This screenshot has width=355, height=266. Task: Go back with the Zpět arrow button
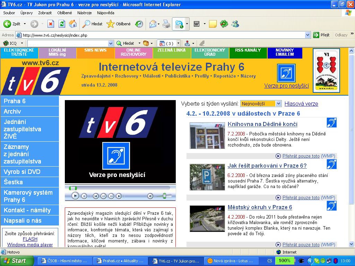coord(12,24)
